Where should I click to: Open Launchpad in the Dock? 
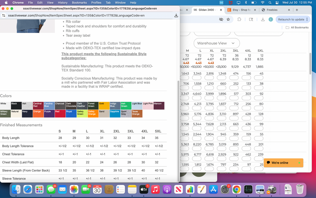[39, 190]
